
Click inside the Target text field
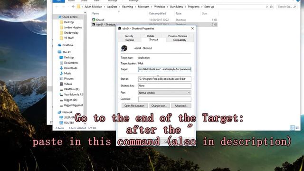pyautogui.click(x=165, y=69)
